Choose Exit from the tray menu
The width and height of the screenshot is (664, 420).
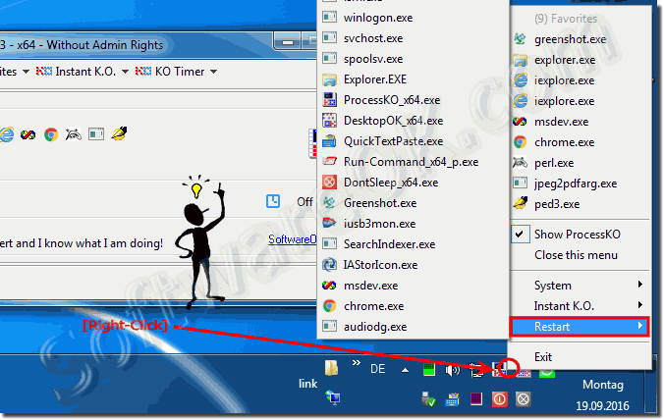point(581,357)
